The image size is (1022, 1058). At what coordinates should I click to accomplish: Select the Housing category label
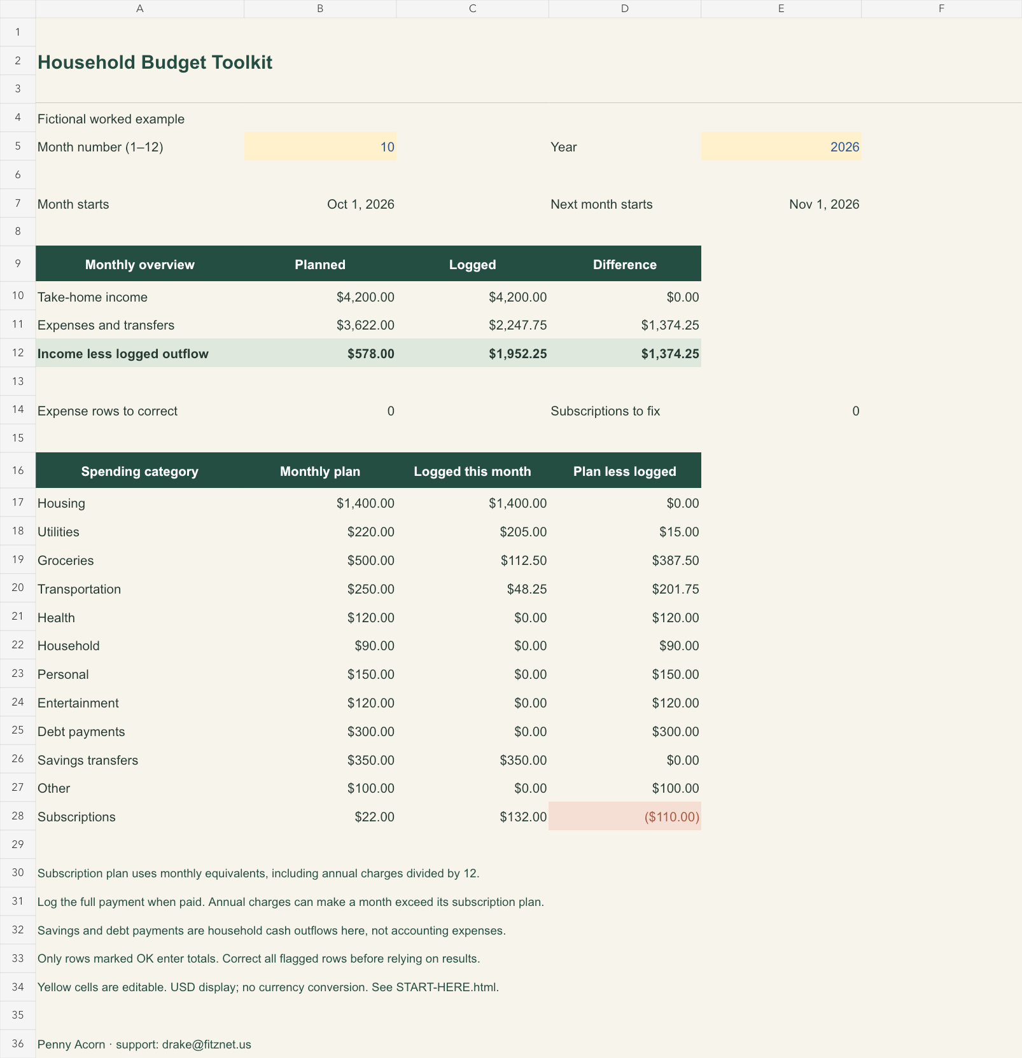click(61, 503)
